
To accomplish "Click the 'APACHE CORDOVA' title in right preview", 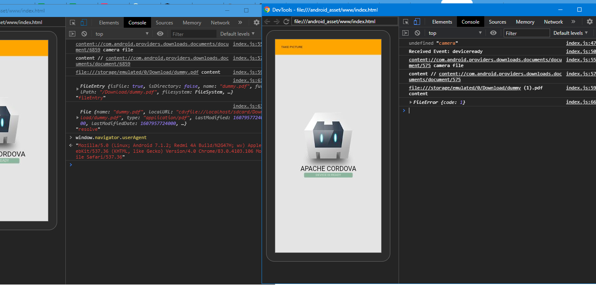I will pos(328,168).
